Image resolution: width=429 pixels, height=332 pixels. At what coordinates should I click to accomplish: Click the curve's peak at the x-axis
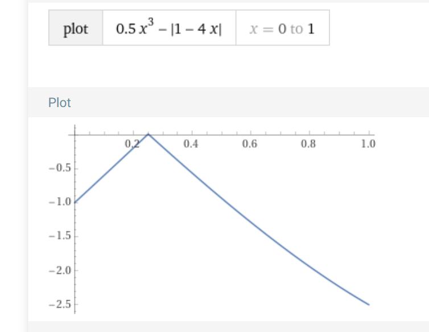[x=148, y=134]
